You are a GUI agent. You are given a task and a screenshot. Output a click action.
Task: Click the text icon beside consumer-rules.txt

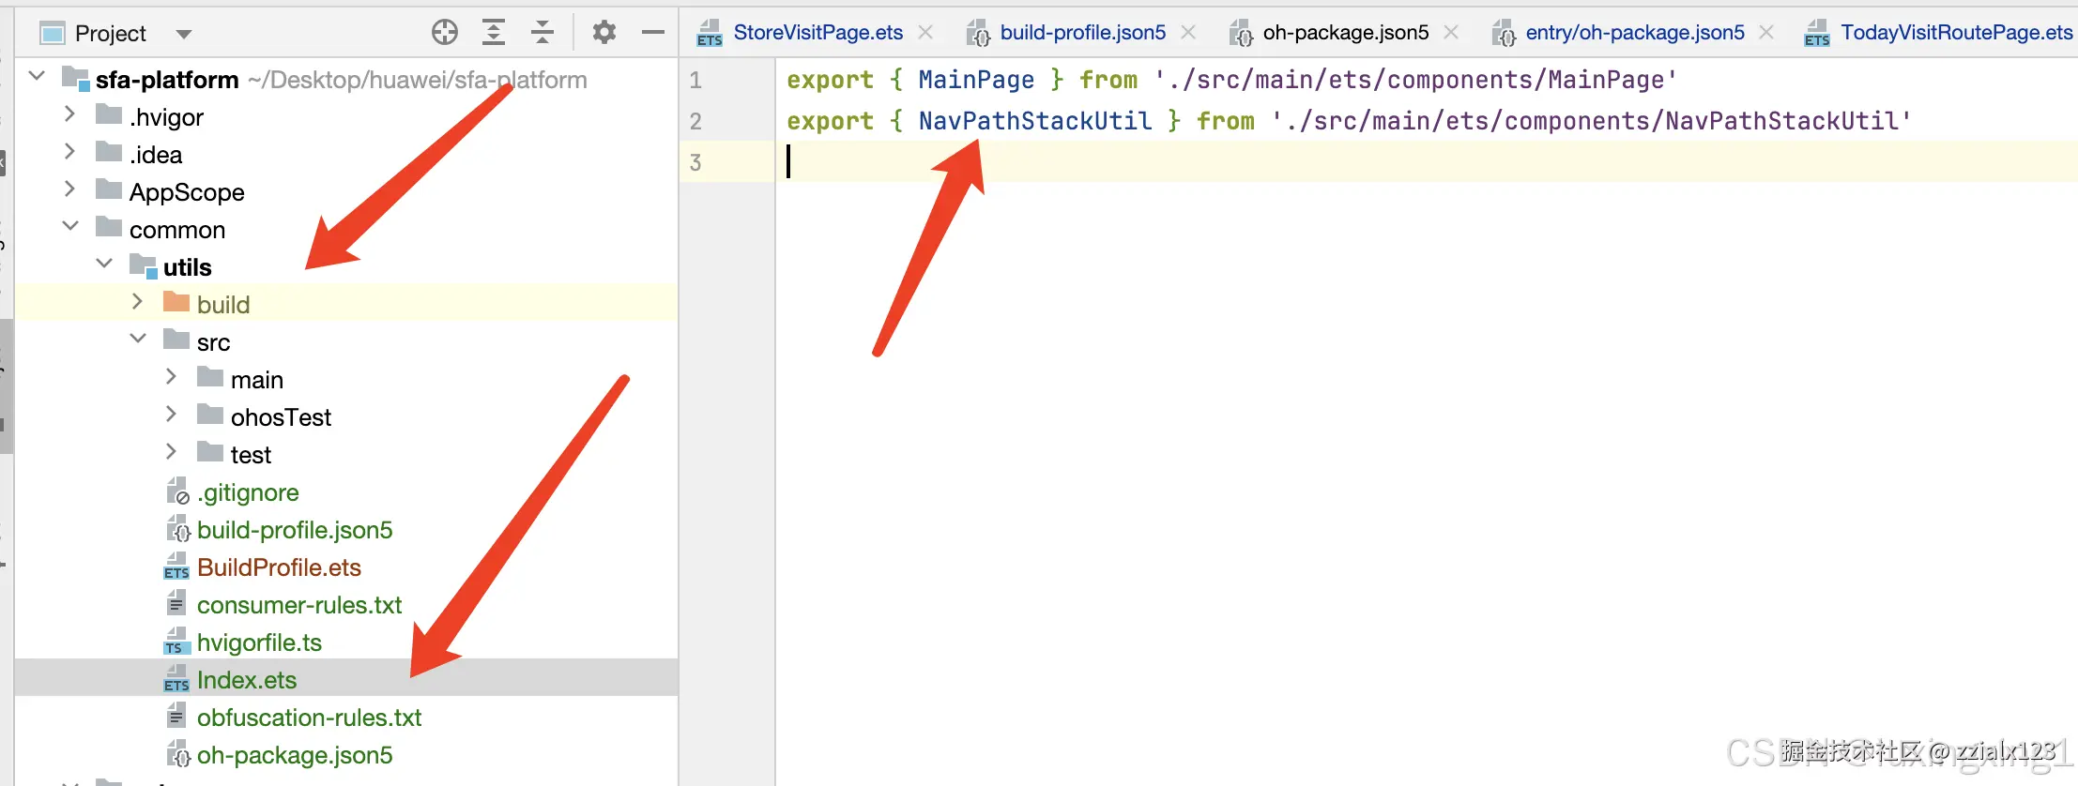point(176,603)
